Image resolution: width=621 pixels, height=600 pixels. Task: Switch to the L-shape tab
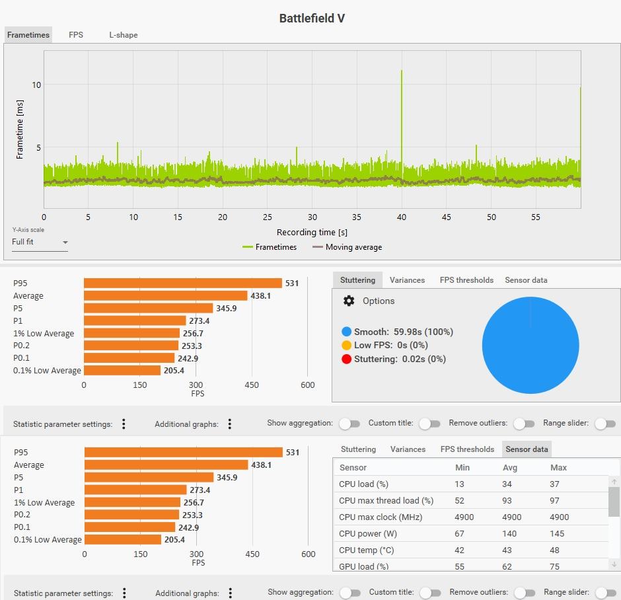pos(123,35)
